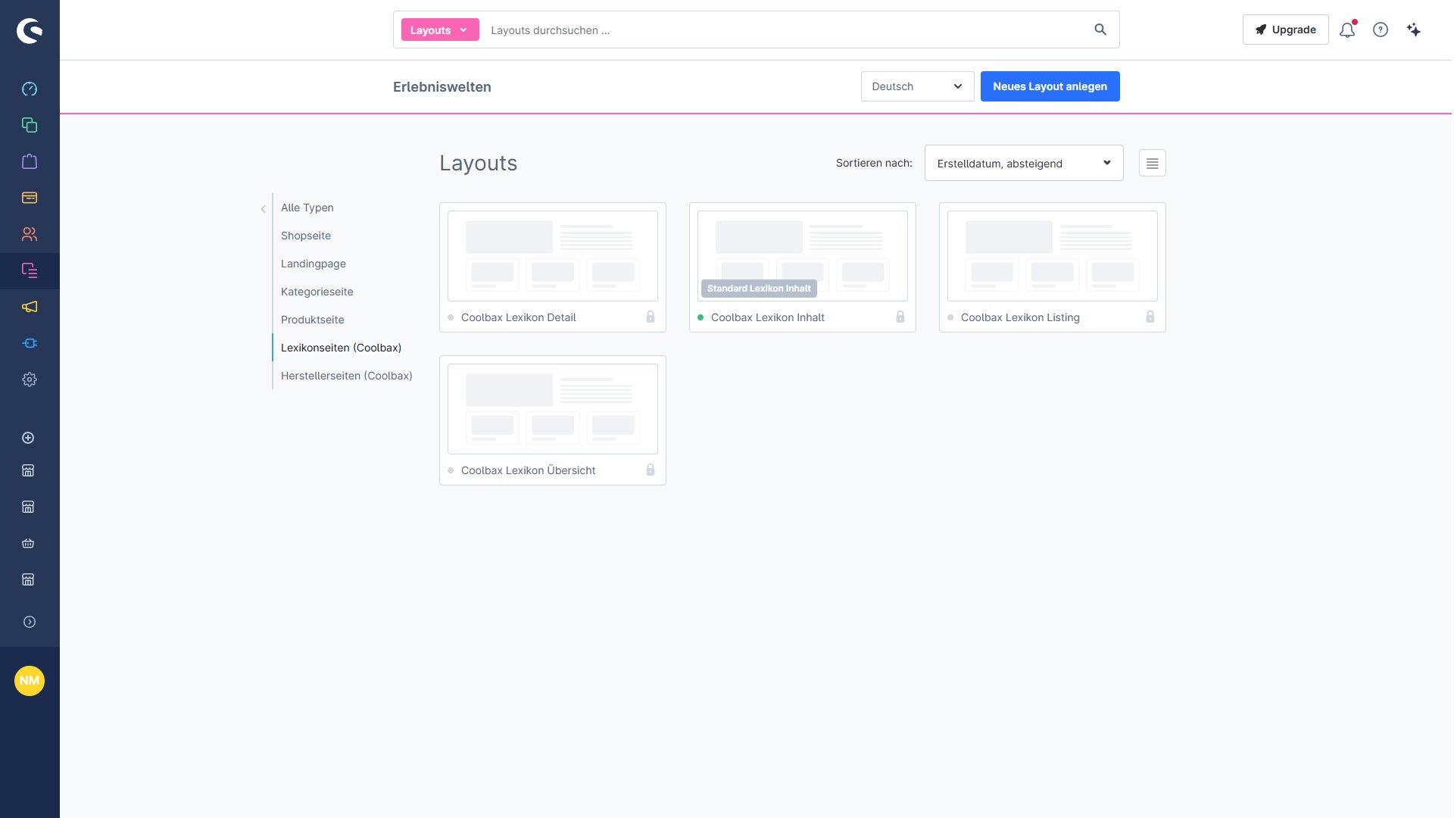Click lock icon on Coolbax Lexikon Inhalt
Screen dimensions: 1454x818
(900, 317)
